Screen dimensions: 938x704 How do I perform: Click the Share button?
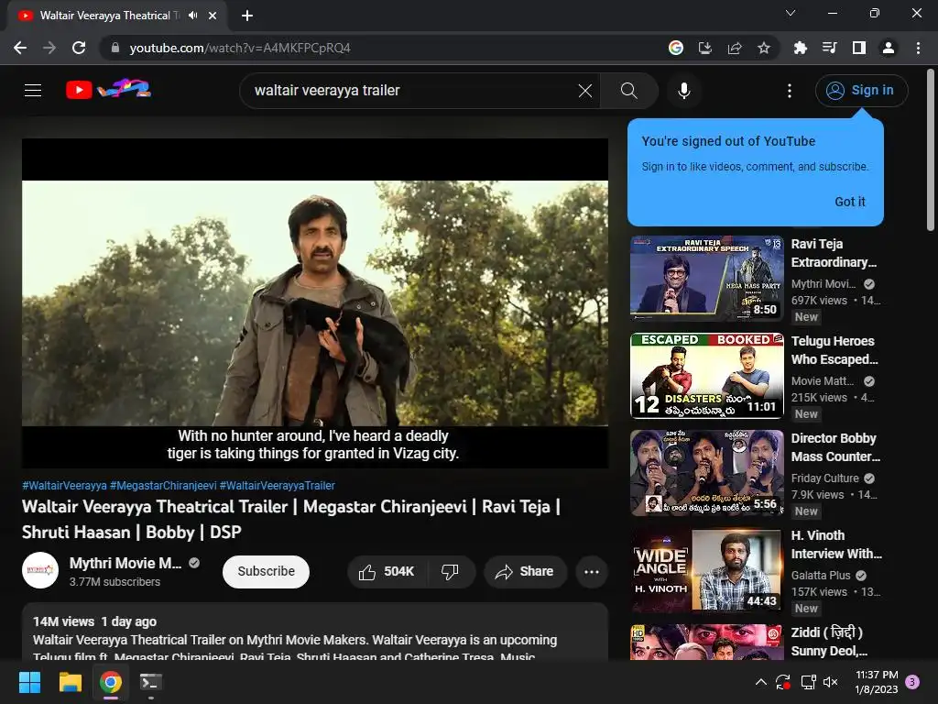(525, 572)
